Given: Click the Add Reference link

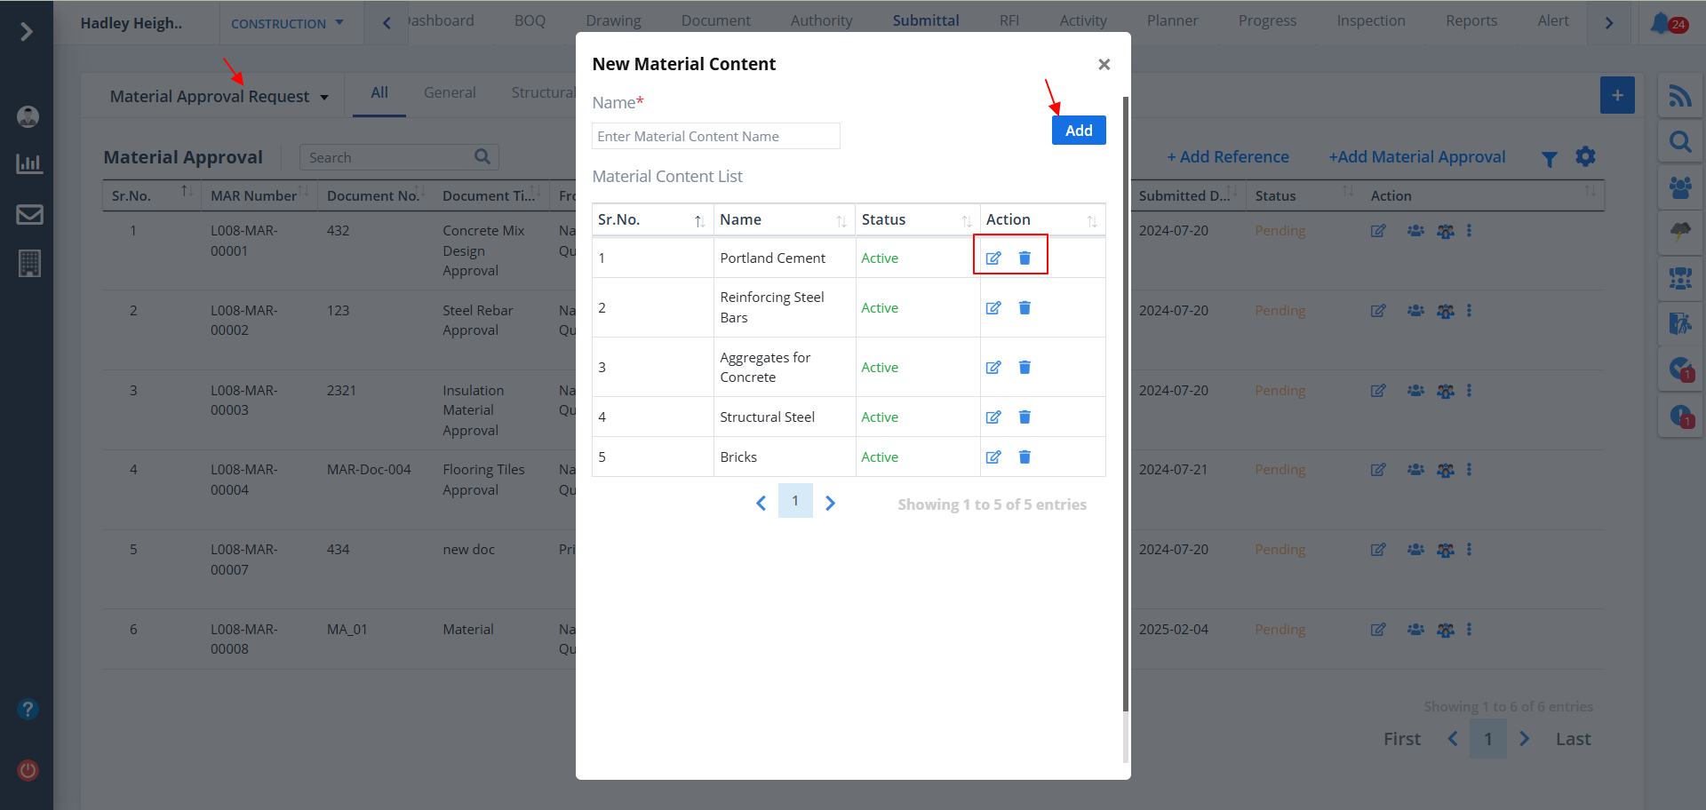Looking at the screenshot, I should [x=1227, y=157].
